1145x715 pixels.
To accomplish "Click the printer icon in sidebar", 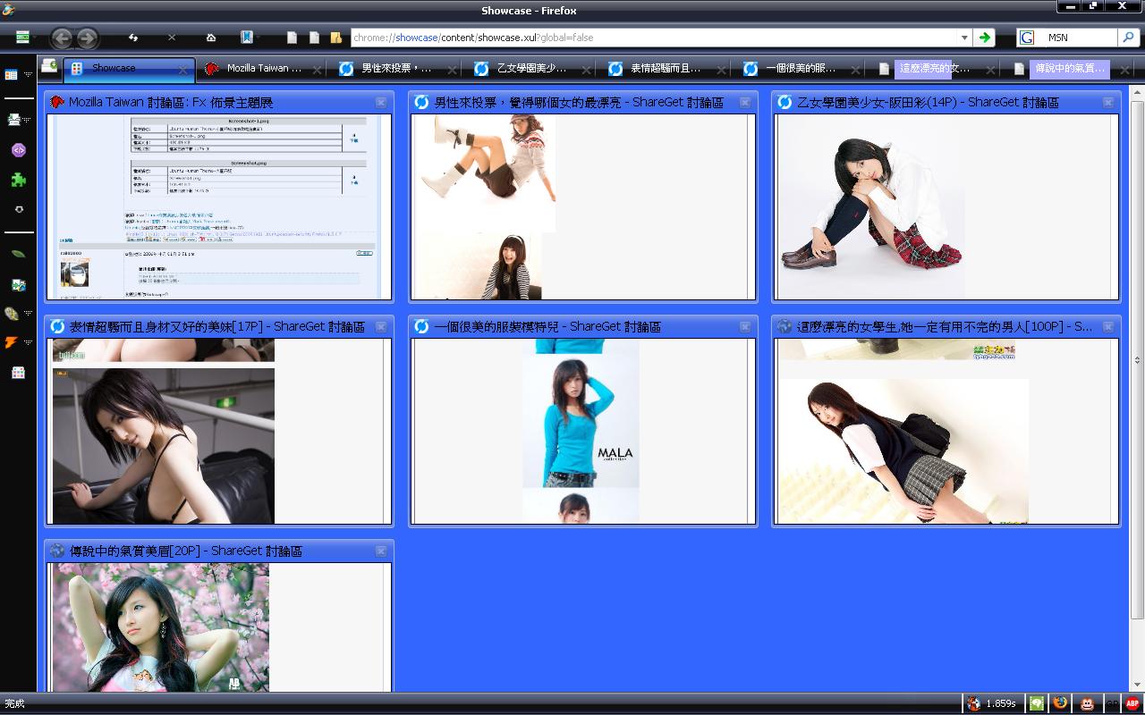I will (14, 120).
